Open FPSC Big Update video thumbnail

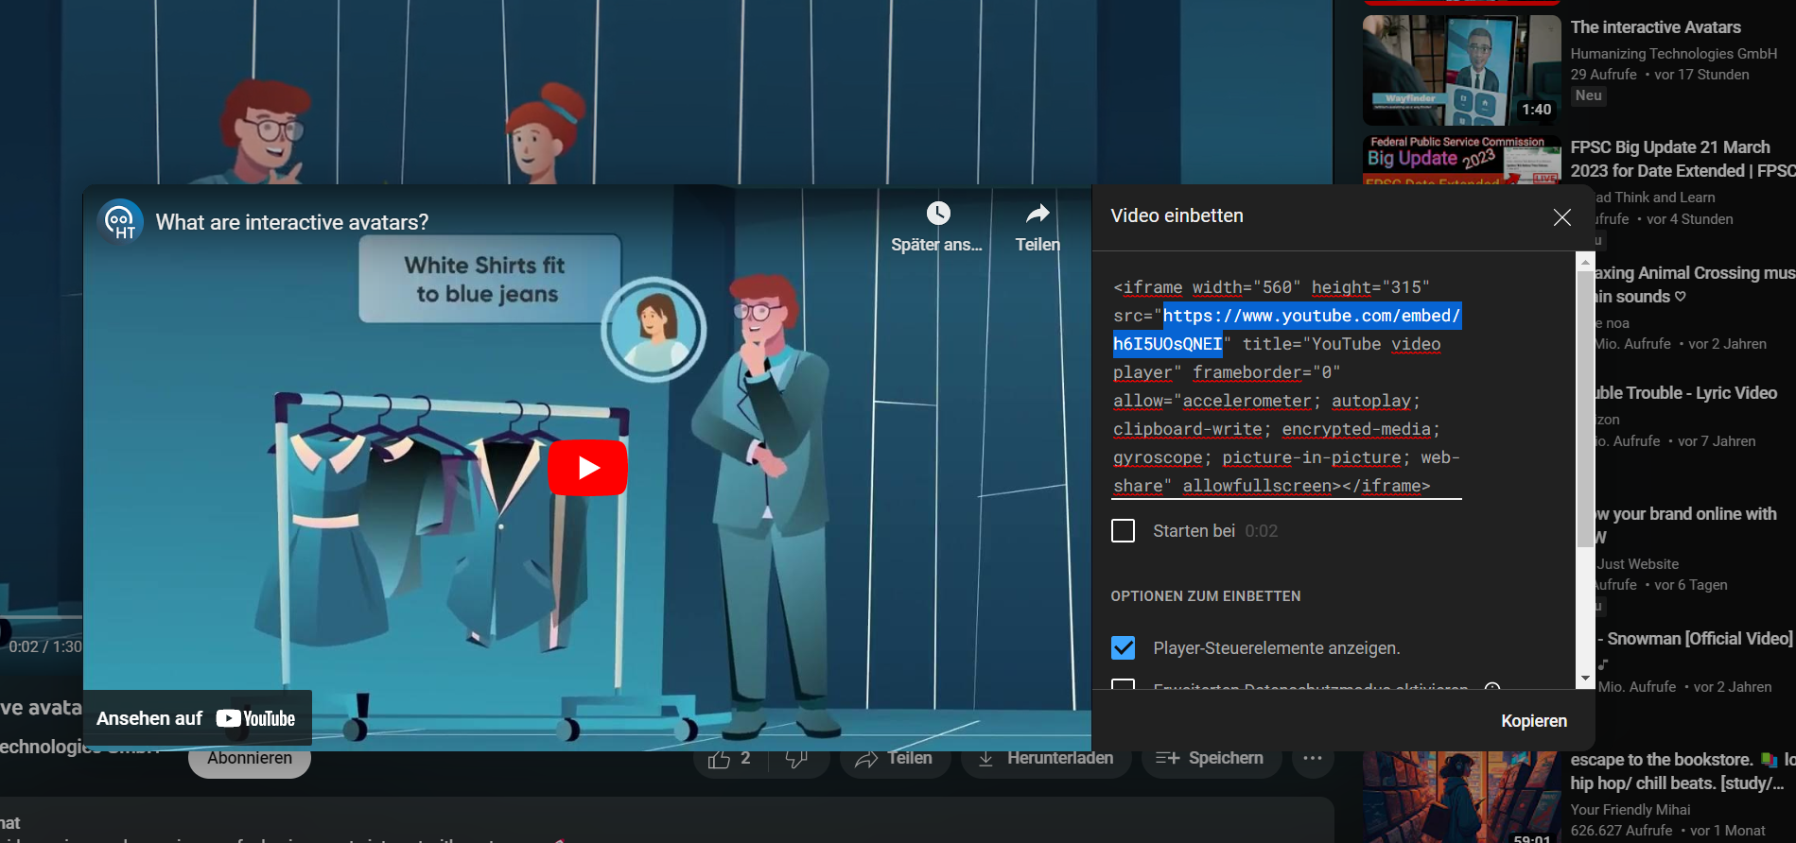point(1461,160)
